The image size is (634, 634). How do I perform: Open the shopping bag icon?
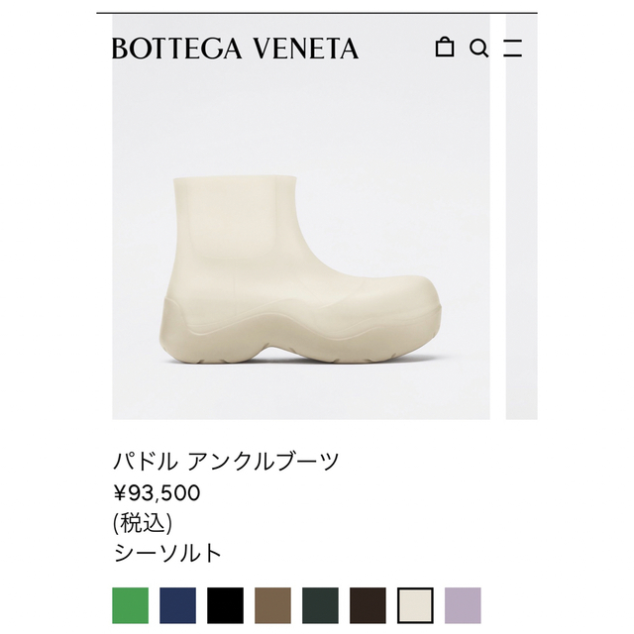[x=444, y=47]
